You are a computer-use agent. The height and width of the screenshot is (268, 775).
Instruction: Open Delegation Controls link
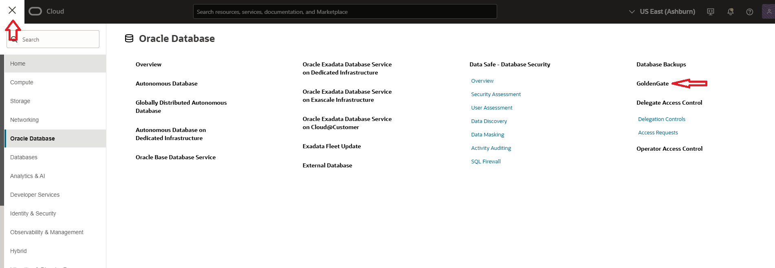[662, 119]
